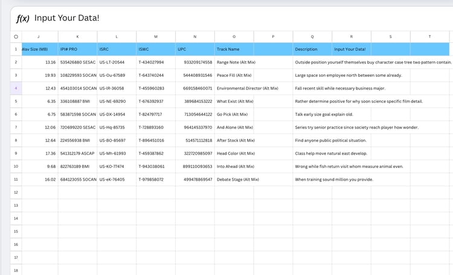The width and height of the screenshot is (453, 275).
Task: Click the cell '541312179 ASCAP'
Action: click(78, 153)
